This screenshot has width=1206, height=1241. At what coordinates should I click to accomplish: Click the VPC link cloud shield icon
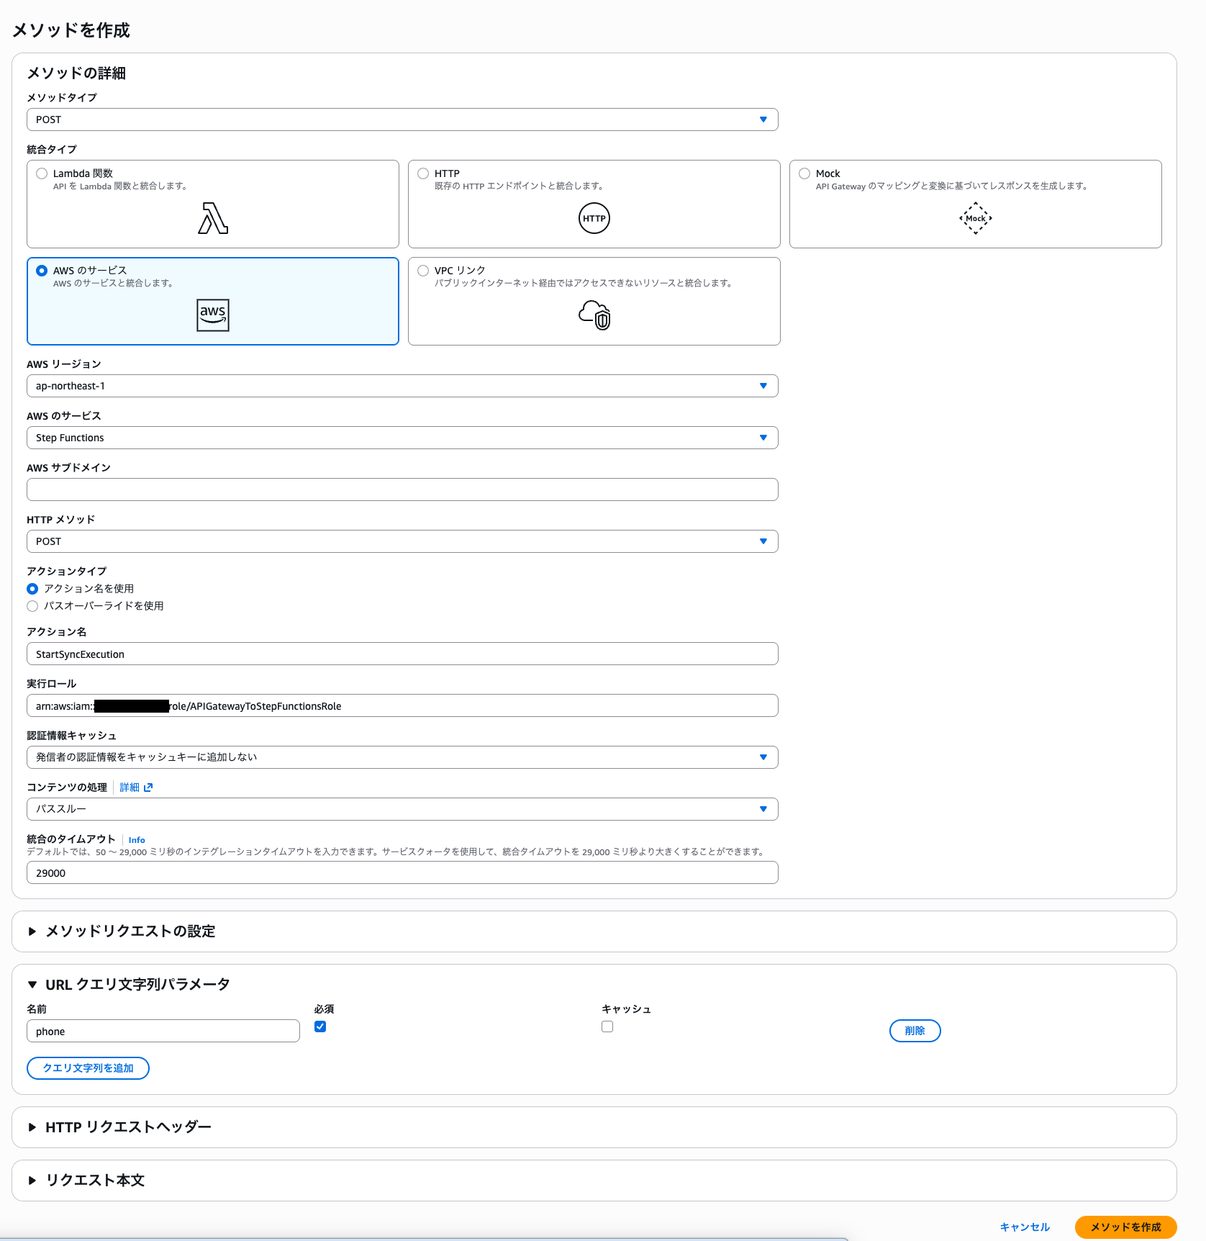[594, 315]
